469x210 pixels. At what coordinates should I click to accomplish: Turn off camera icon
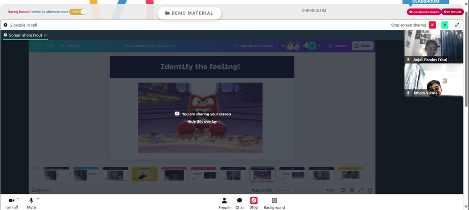coord(11,201)
